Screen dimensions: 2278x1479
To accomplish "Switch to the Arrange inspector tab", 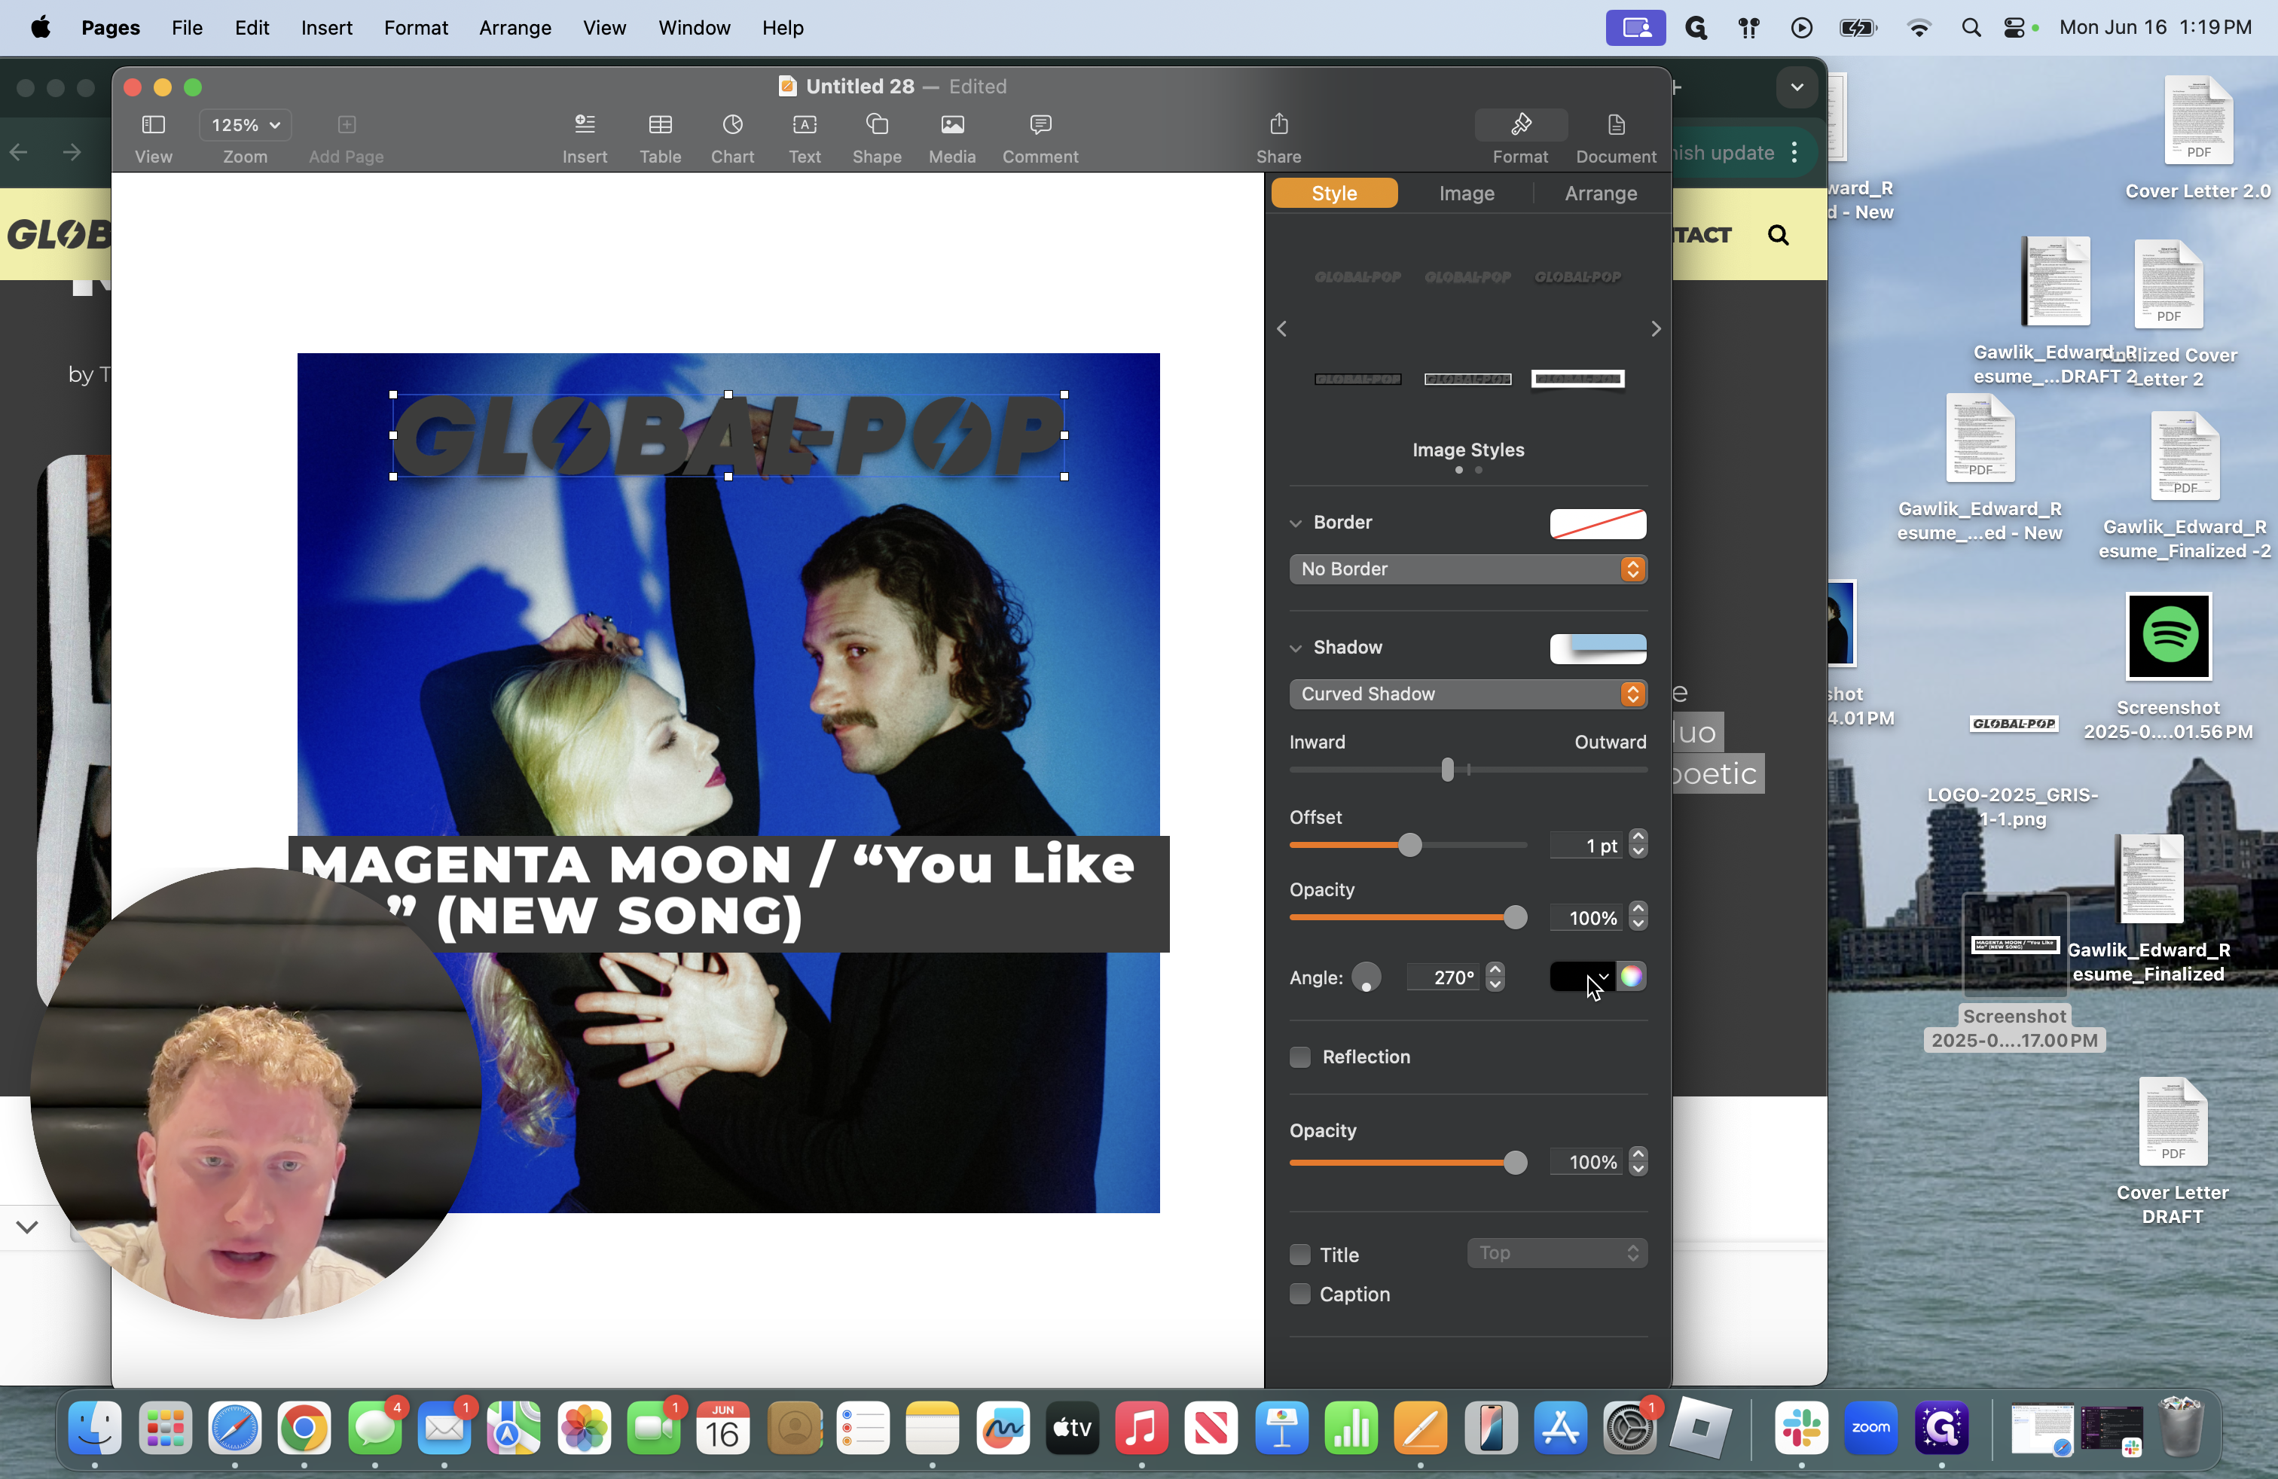I will tap(1600, 194).
